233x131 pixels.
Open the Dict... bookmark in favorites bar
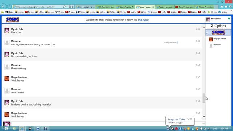click(223, 12)
